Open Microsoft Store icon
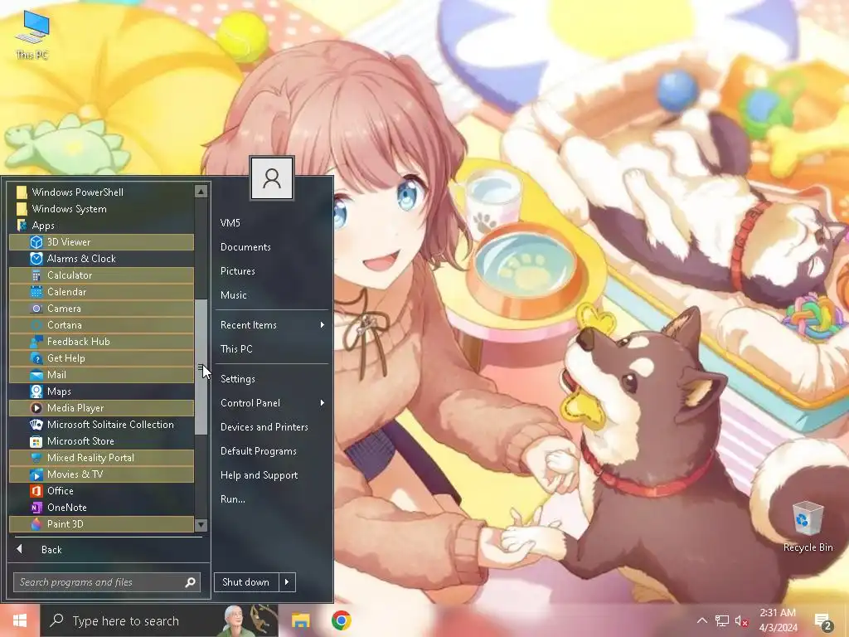Viewport: 849px width, 637px height. pyautogui.click(x=36, y=441)
